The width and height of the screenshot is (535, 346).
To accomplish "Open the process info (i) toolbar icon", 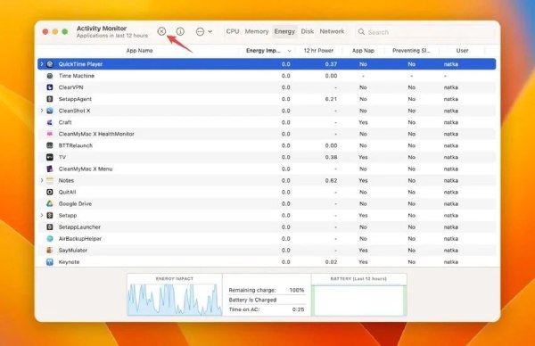I will pyautogui.click(x=180, y=31).
